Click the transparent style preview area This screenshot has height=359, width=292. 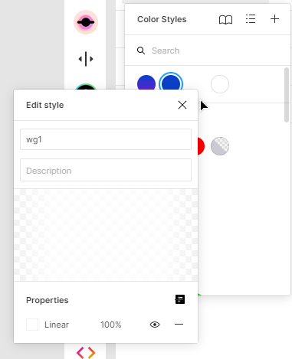click(x=106, y=235)
